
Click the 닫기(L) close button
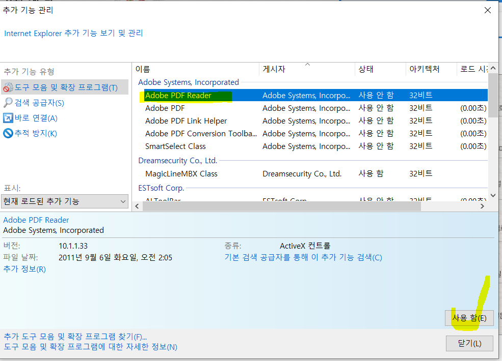469,343
